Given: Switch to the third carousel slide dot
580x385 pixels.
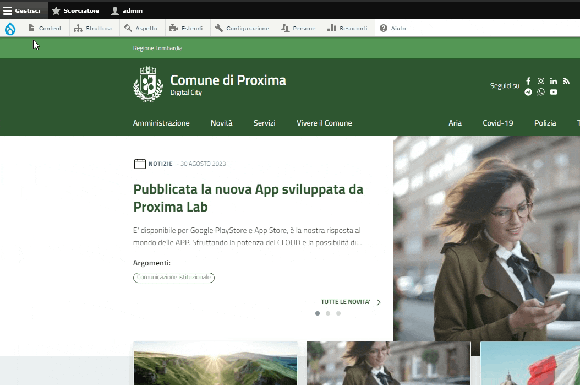Looking at the screenshot, I should point(338,313).
